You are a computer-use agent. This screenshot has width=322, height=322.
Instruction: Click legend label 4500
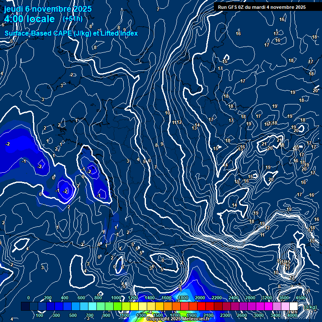tap(301, 298)
